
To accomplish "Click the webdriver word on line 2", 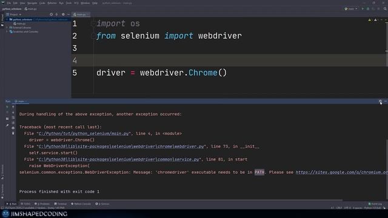I will pos(219,36).
